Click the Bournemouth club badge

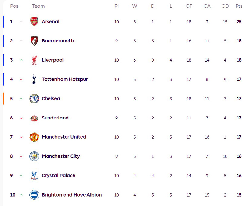[34, 41]
